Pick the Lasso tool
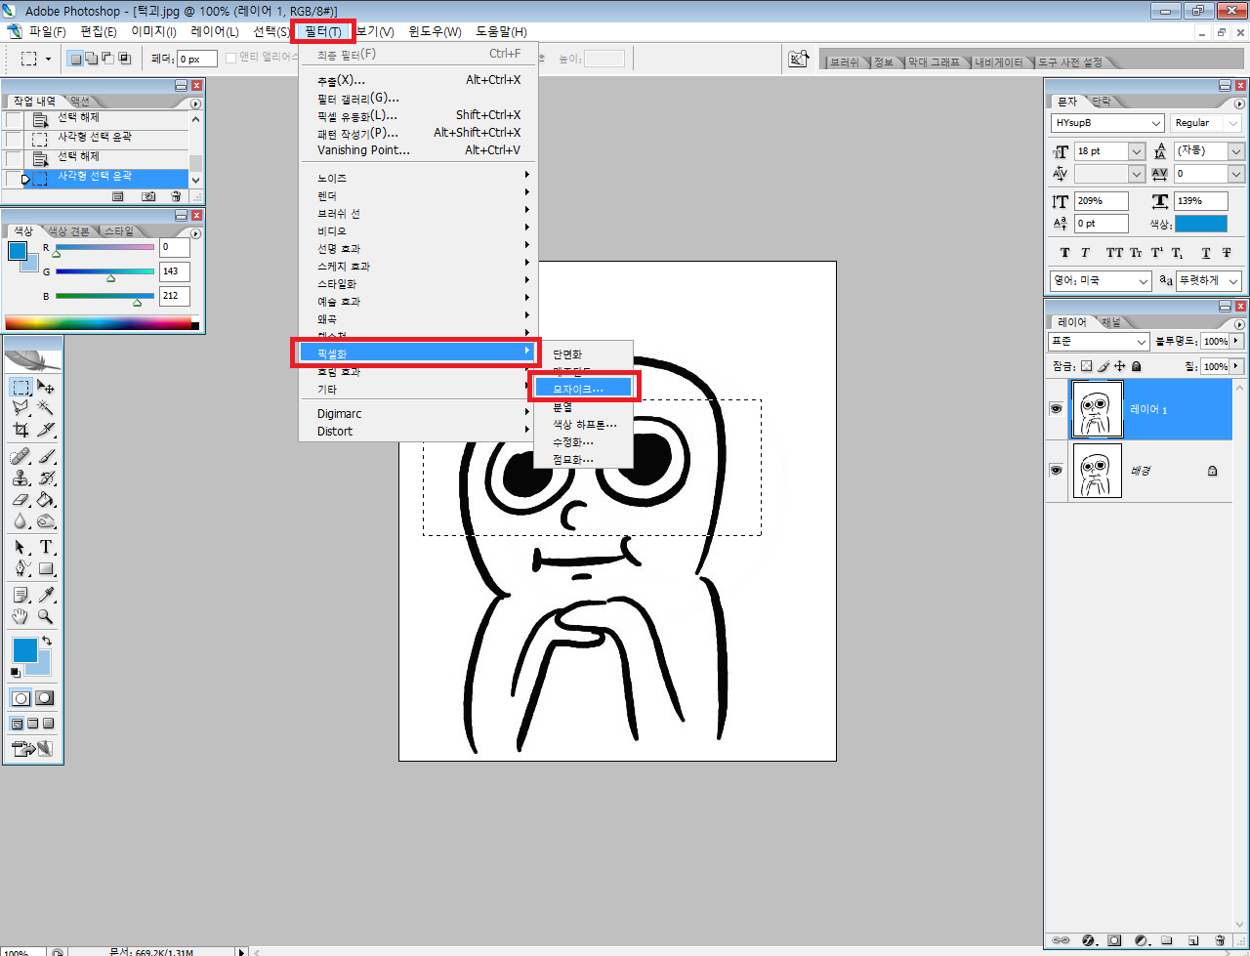The width and height of the screenshot is (1250, 956). (21, 407)
